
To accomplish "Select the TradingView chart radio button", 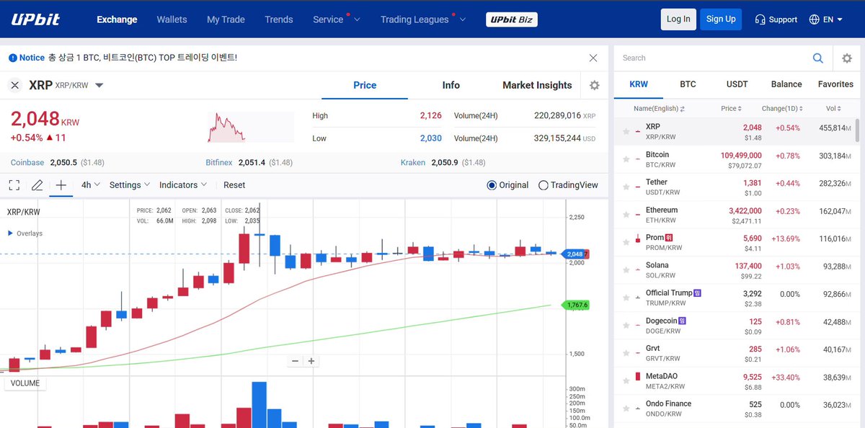I will click(544, 185).
